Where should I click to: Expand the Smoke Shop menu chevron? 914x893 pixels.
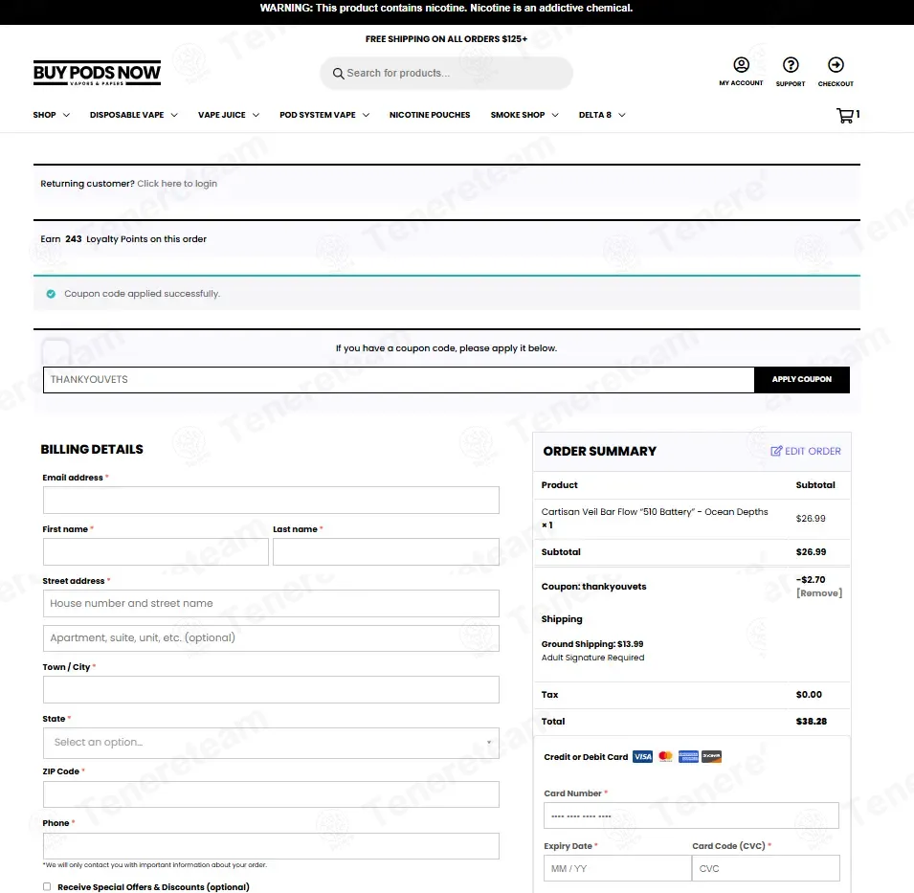[555, 116]
